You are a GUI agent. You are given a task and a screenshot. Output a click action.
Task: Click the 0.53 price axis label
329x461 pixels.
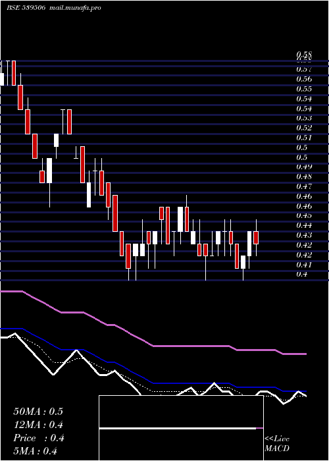tap(304, 118)
